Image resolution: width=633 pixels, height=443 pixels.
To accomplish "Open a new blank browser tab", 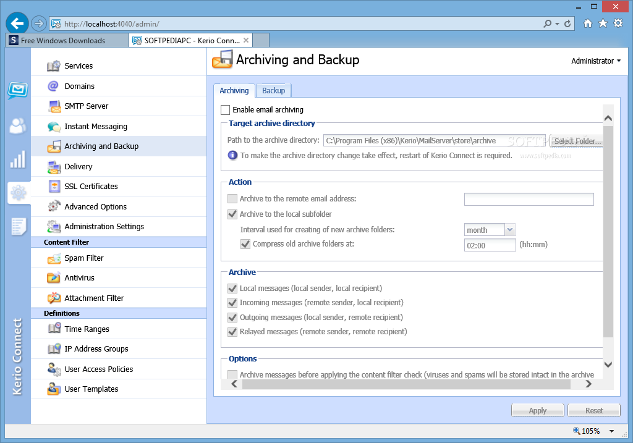I will coord(261,40).
